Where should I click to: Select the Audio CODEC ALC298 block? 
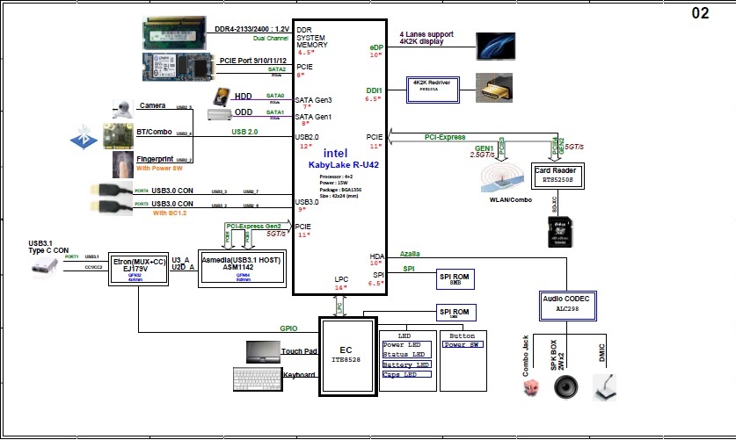point(566,304)
